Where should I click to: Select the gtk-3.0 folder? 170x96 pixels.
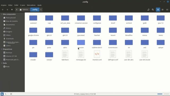[65, 31]
